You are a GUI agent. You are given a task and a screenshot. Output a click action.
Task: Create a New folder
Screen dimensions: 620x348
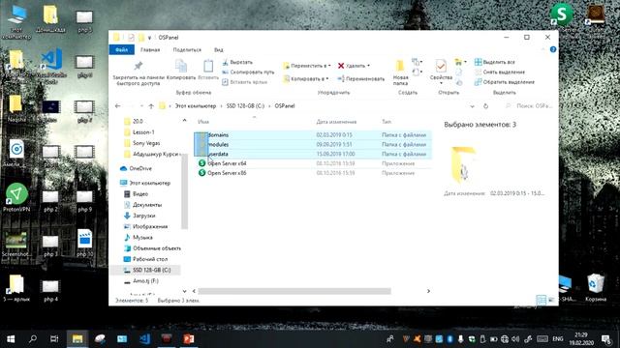point(400,72)
